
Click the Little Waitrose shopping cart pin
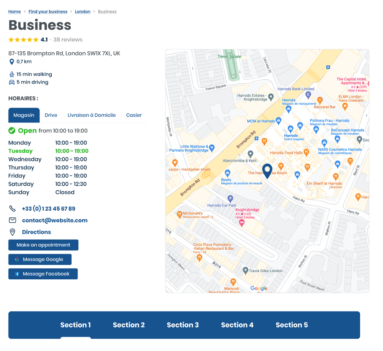click(212, 148)
